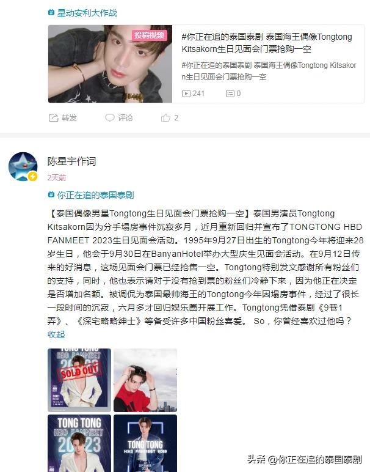The image size is (370, 472).
Task: View the SOLD OUT fanmeet poster image
Action: [79, 380]
